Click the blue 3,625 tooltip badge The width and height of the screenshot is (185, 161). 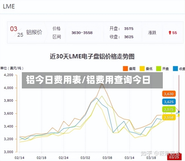[x=169, y=102]
